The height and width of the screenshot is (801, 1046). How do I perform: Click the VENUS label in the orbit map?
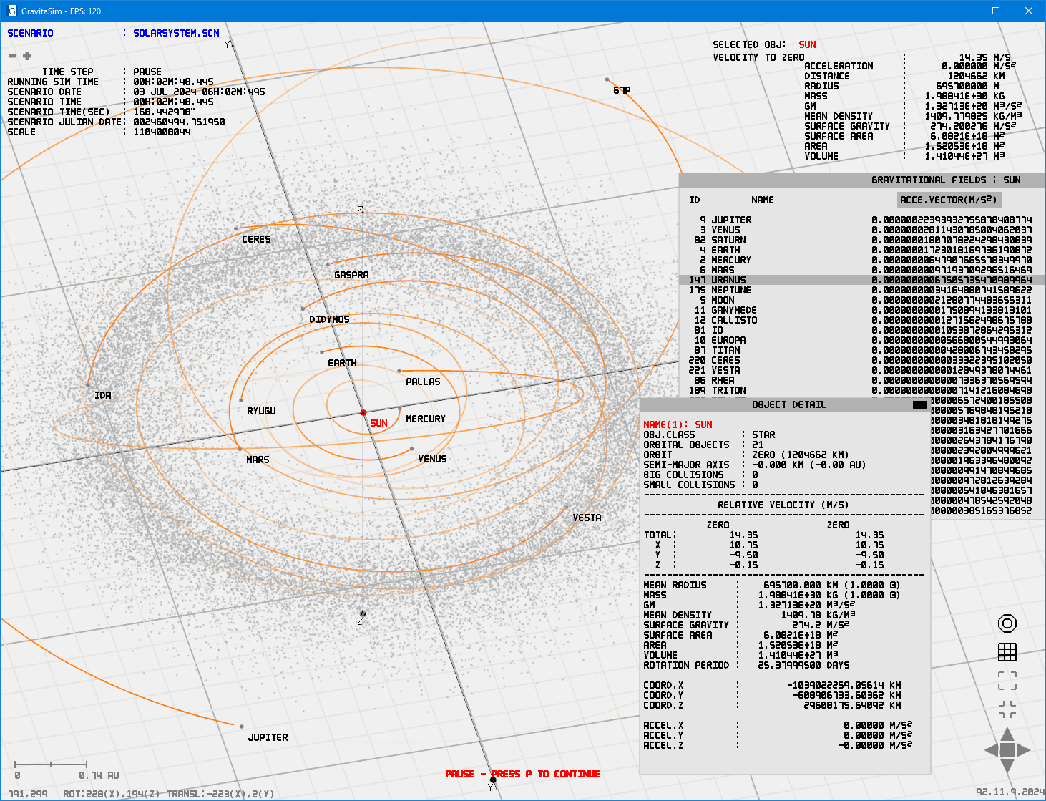(x=432, y=459)
